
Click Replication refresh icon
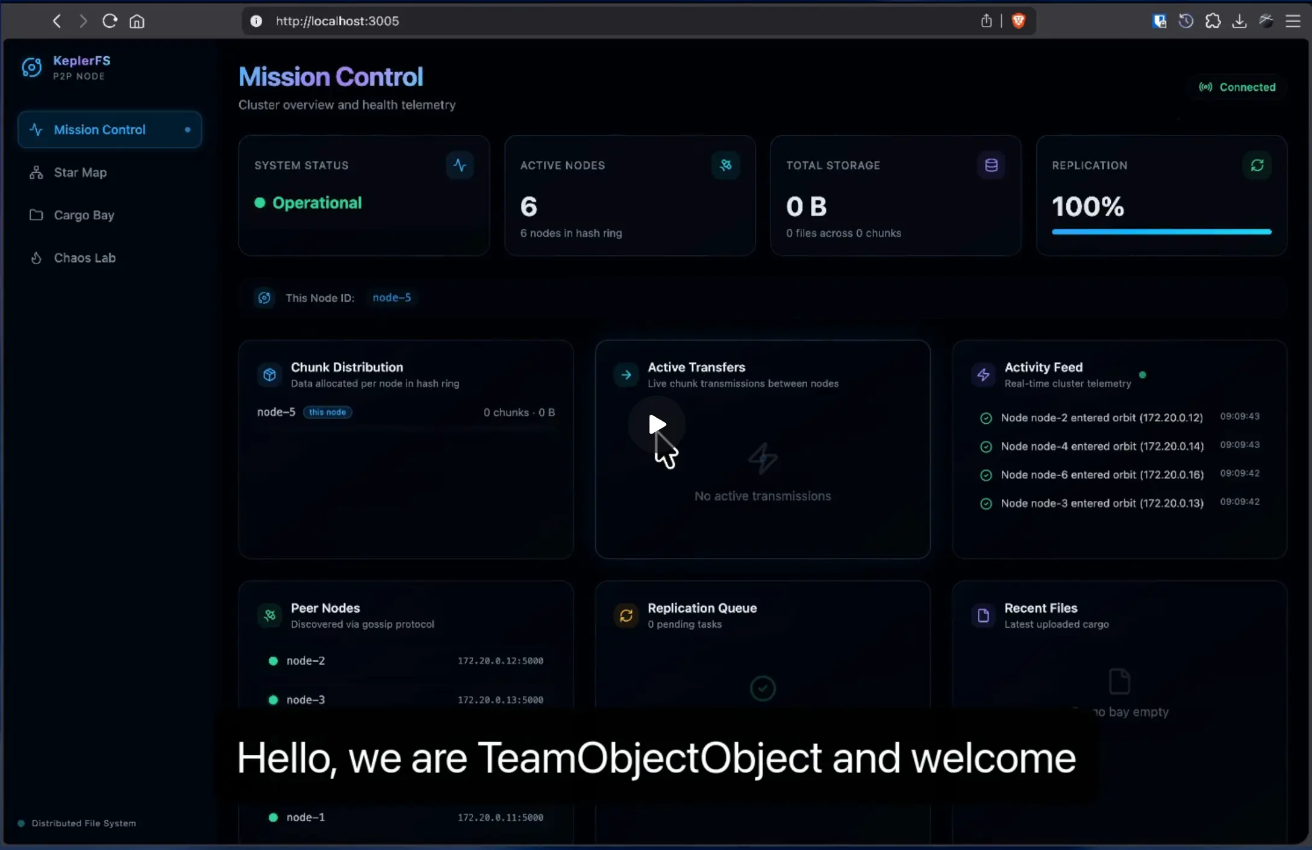[x=1257, y=166]
